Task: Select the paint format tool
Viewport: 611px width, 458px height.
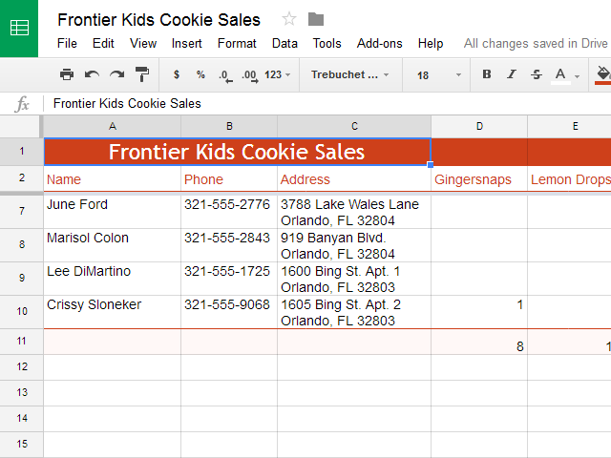Action: [x=141, y=74]
